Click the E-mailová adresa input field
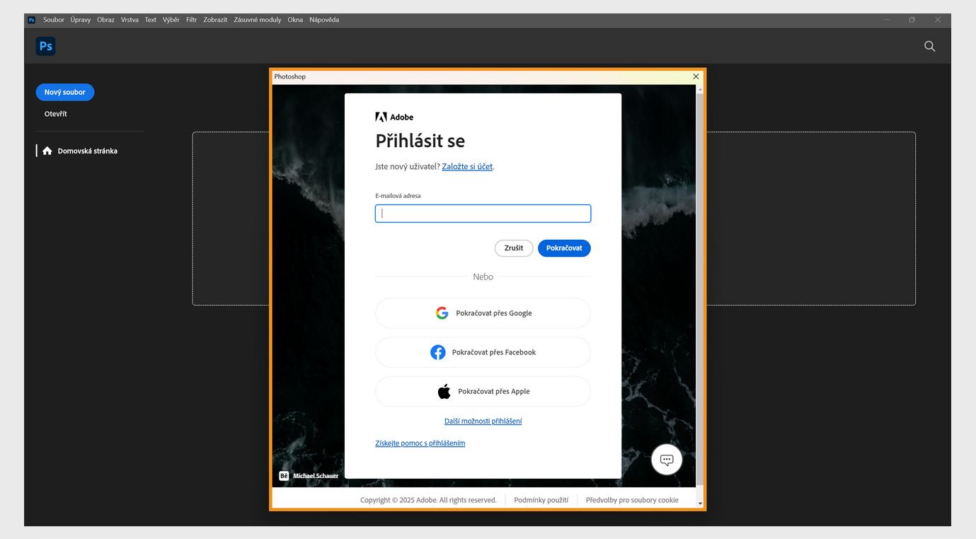The width and height of the screenshot is (976, 539). 482,213
